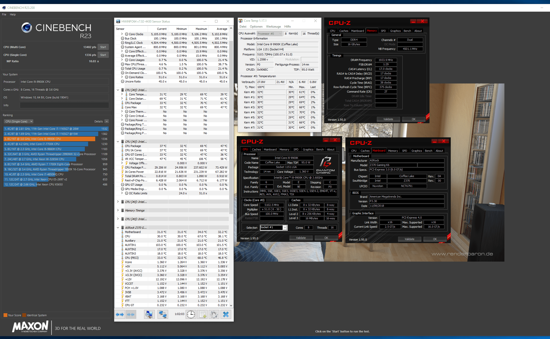Open Cinebench File menu

tap(4, 14)
